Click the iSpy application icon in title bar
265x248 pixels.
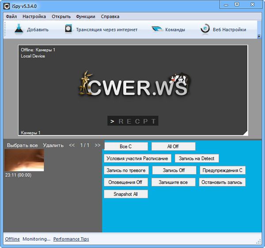click(x=6, y=5)
